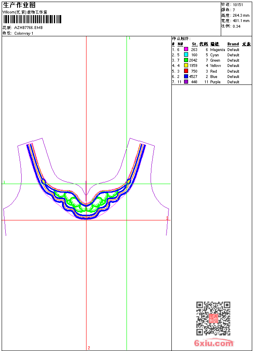The height and width of the screenshot is (351, 253).
Task: Click the Purple color swatch
Action: 186,82
